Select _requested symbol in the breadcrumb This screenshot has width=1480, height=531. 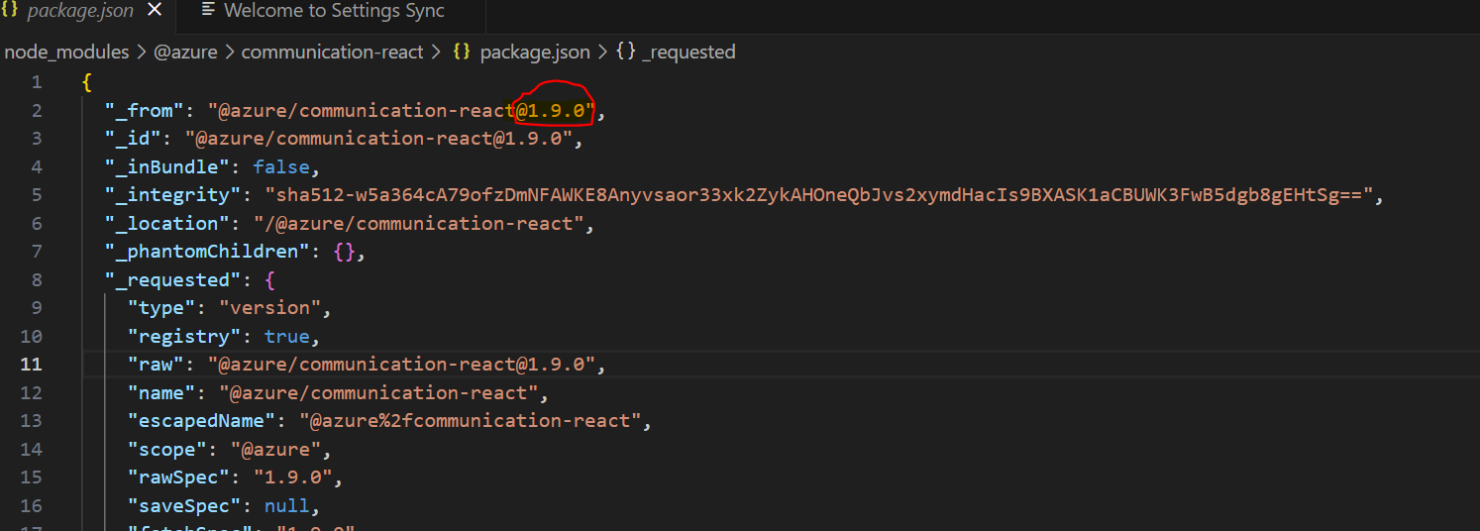pos(688,52)
